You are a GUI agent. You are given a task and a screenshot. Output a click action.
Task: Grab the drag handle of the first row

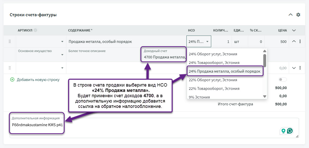[x=10, y=42]
